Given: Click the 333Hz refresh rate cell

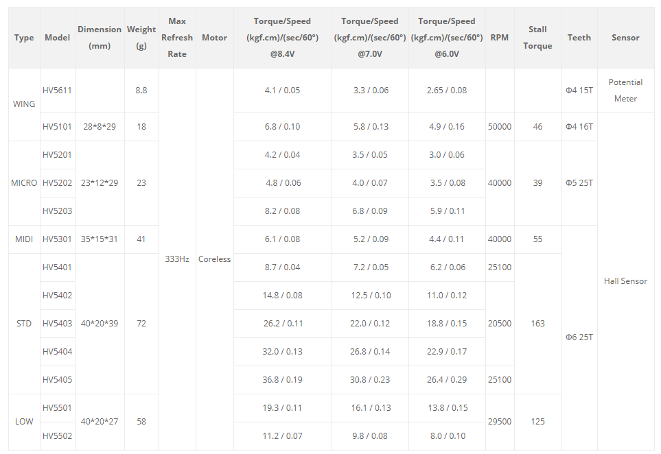Looking at the screenshot, I should pos(177,259).
